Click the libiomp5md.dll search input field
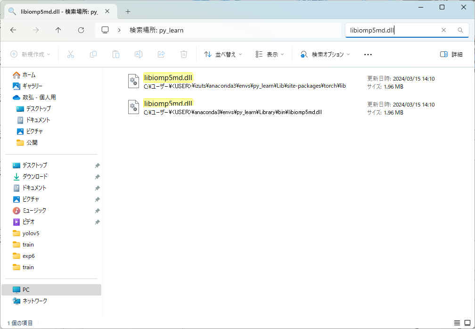The image size is (475, 329). pos(391,30)
